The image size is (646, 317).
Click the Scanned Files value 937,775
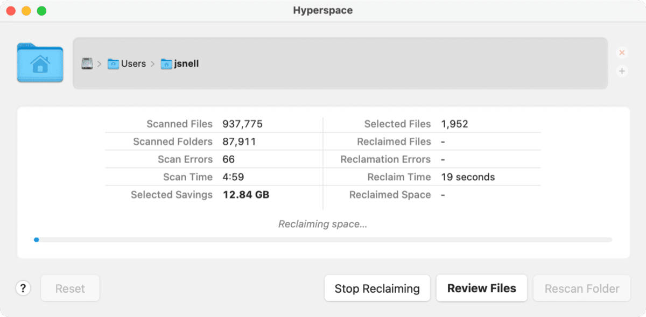243,124
